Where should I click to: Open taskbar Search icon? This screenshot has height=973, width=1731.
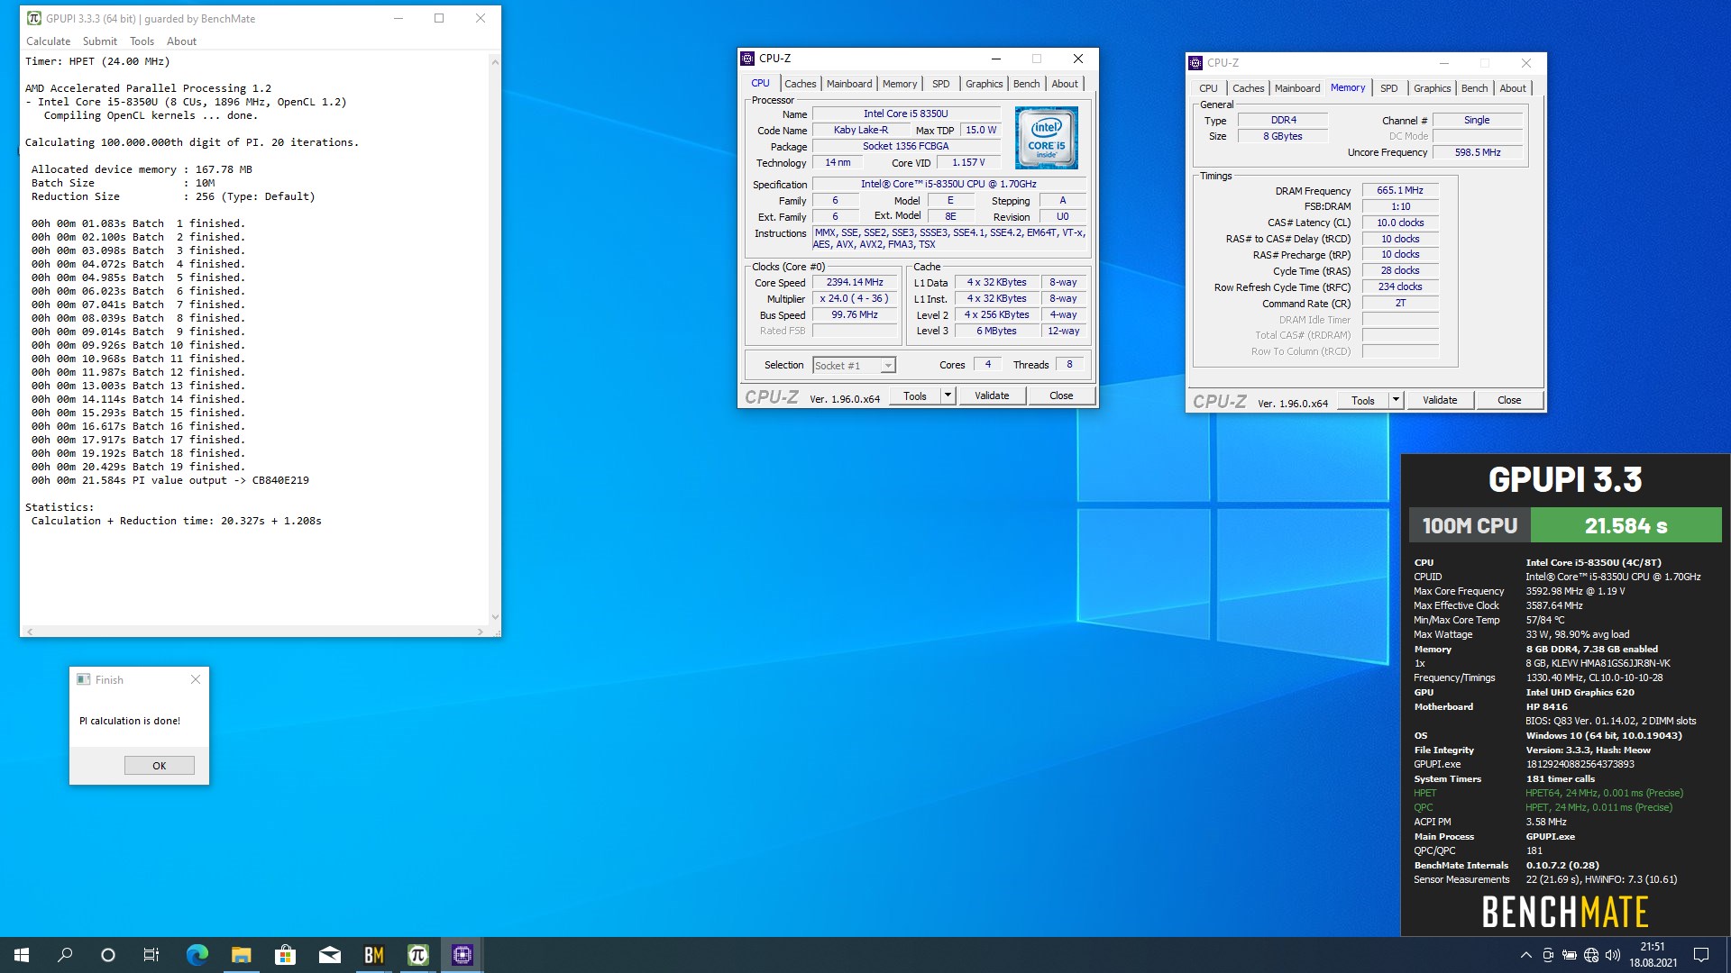point(65,955)
